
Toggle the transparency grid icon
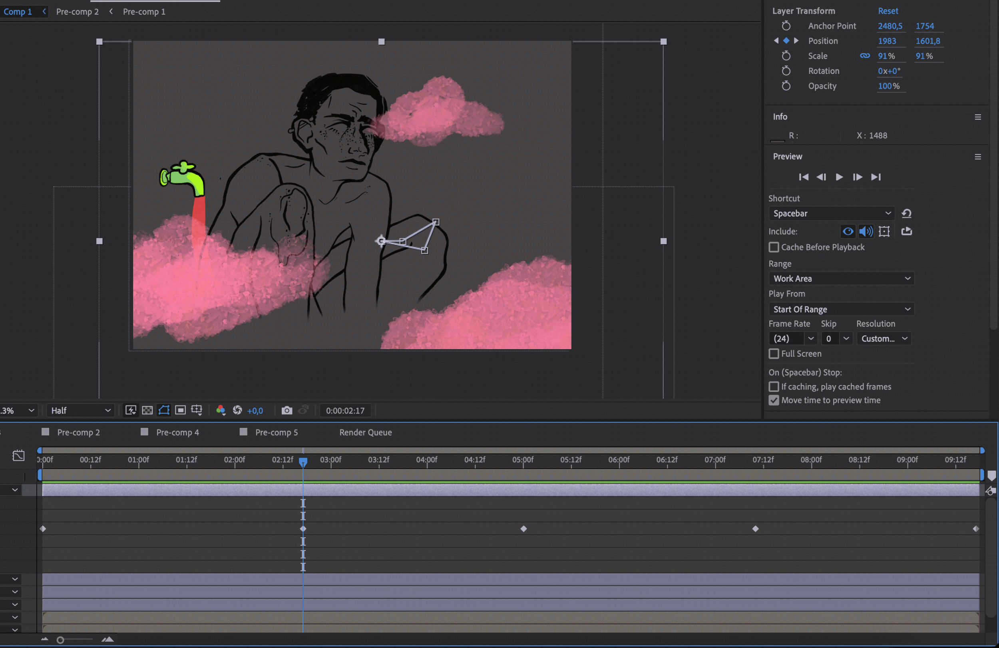(147, 410)
